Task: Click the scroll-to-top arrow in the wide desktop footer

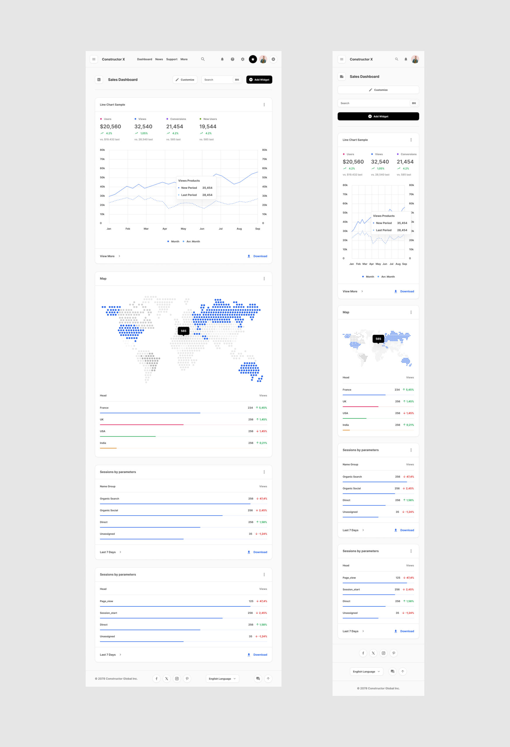Action: [x=268, y=678]
